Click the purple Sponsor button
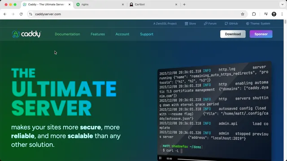 (261, 34)
